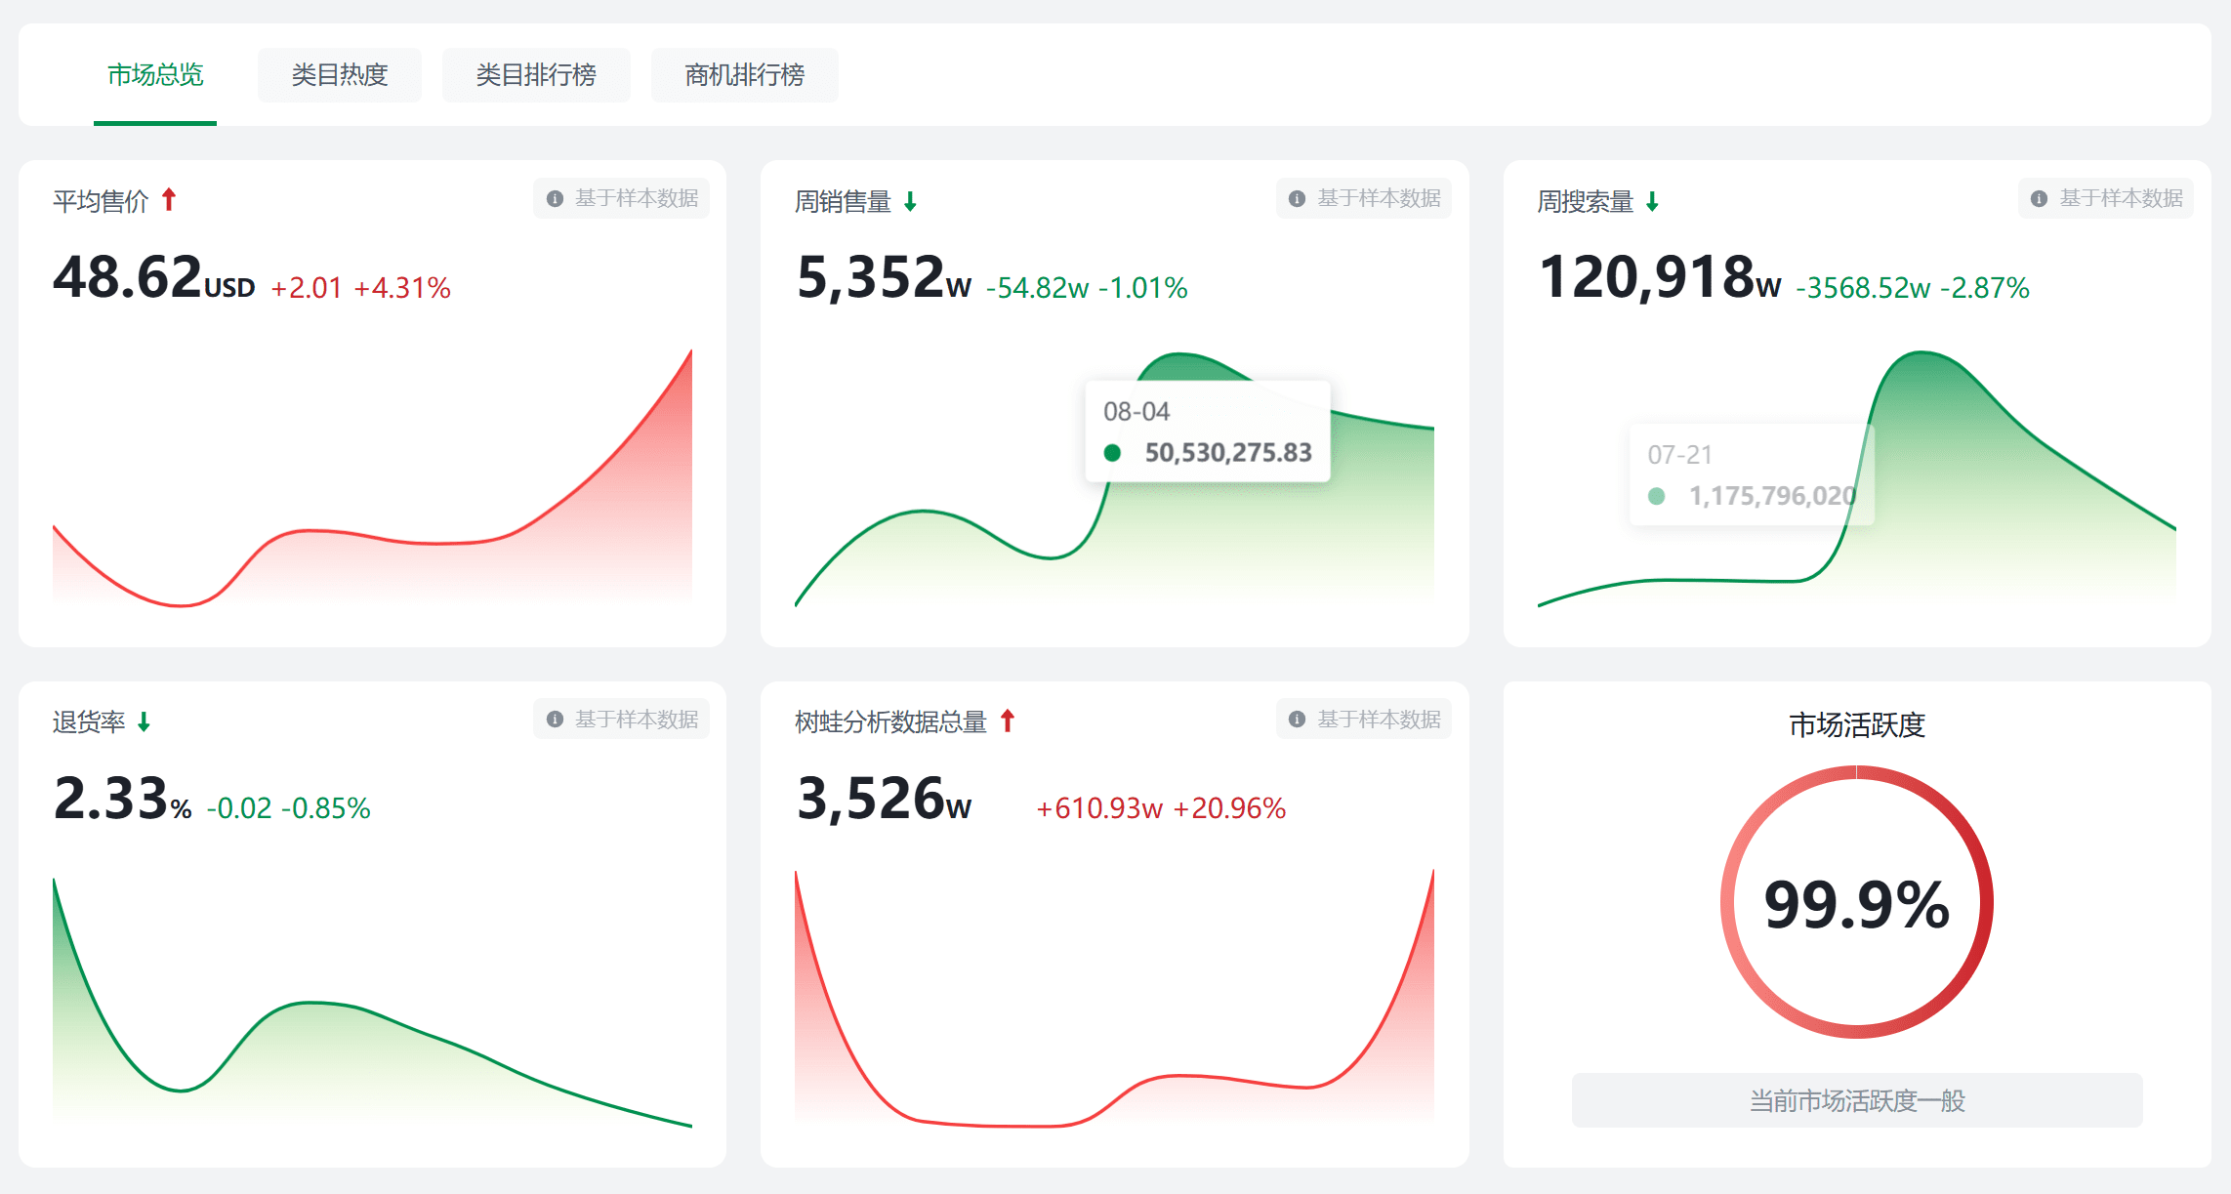Click info icon on 周搜索量 card
The height and width of the screenshot is (1194, 2231).
(x=2039, y=199)
